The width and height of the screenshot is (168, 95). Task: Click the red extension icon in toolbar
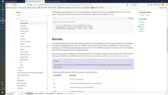pyautogui.click(x=163, y=5)
